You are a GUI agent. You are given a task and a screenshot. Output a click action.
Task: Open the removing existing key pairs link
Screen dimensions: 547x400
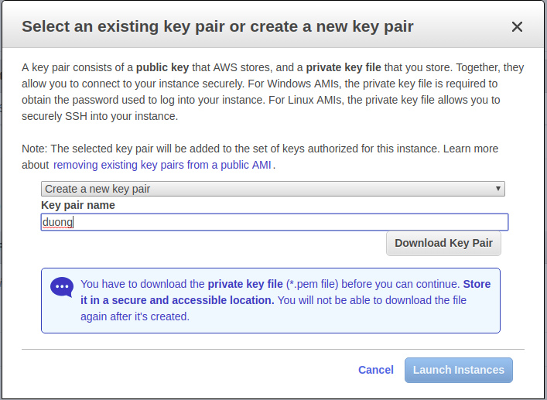pos(163,165)
